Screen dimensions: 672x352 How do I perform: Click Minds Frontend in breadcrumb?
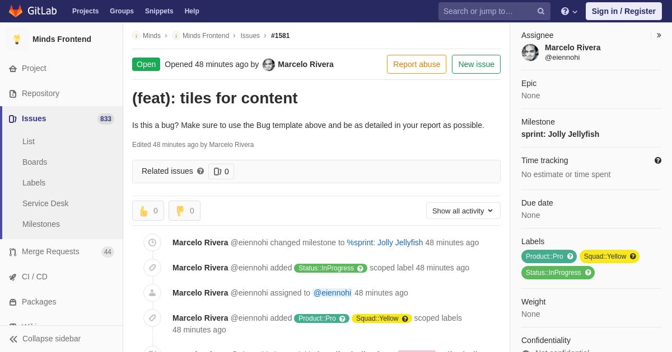click(x=206, y=36)
